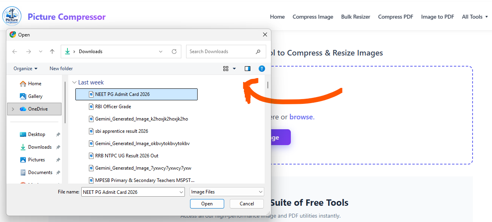Click the Search Downloads field
The height and width of the screenshot is (222, 492).
point(225,52)
